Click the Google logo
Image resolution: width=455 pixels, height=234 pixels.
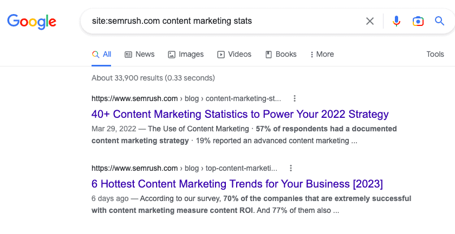click(31, 21)
